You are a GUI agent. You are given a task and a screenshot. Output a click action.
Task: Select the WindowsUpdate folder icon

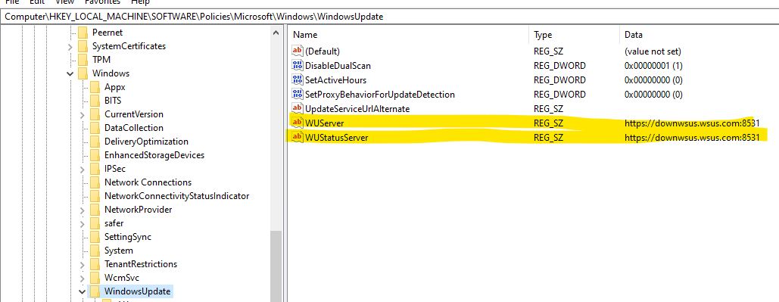point(95,291)
